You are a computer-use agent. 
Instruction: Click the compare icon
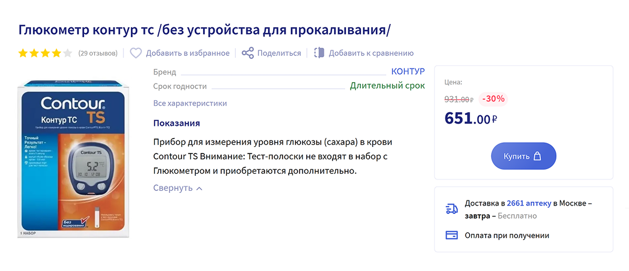click(319, 53)
